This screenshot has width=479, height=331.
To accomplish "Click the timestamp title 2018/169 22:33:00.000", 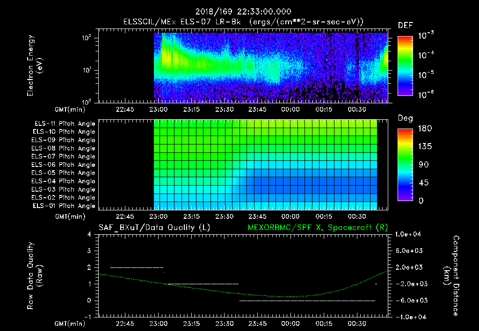I will click(243, 12).
